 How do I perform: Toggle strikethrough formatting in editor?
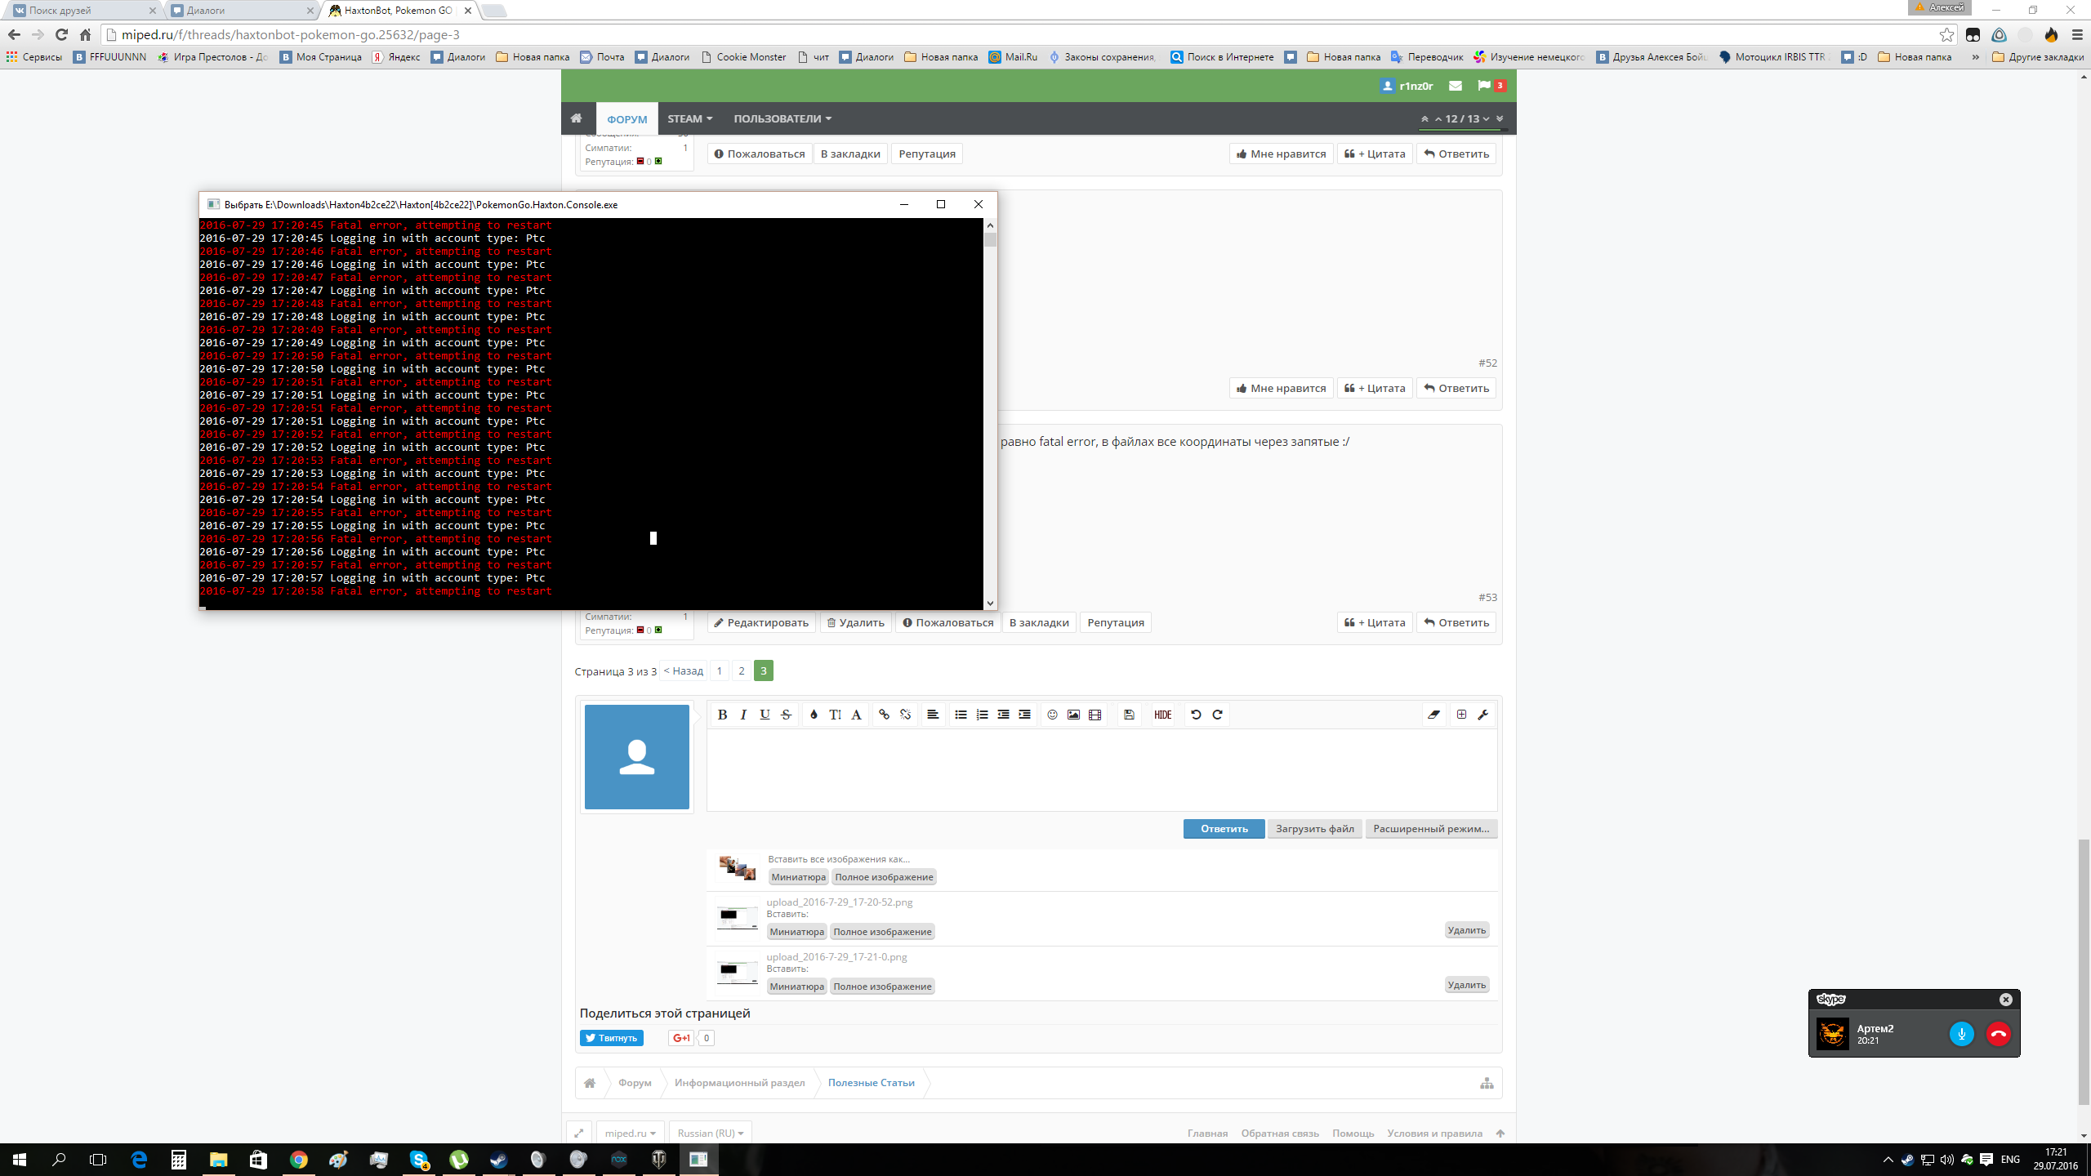point(786,715)
